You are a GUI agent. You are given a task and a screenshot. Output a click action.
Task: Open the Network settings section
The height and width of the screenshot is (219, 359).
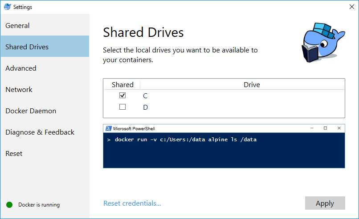(x=19, y=90)
